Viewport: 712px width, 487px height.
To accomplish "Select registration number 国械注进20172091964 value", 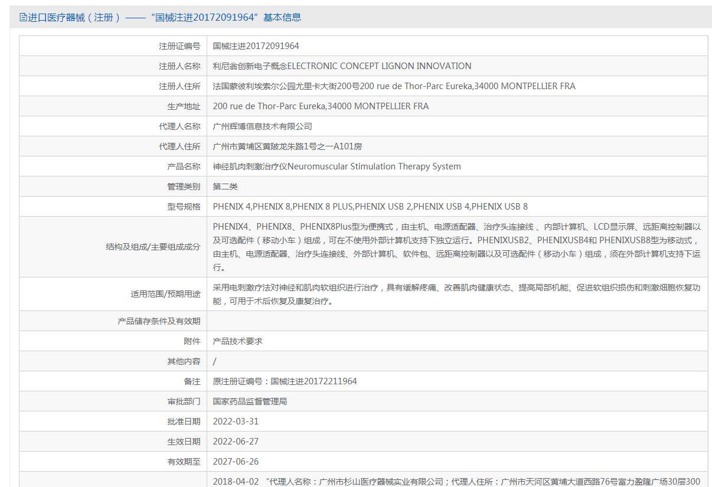I will point(256,46).
